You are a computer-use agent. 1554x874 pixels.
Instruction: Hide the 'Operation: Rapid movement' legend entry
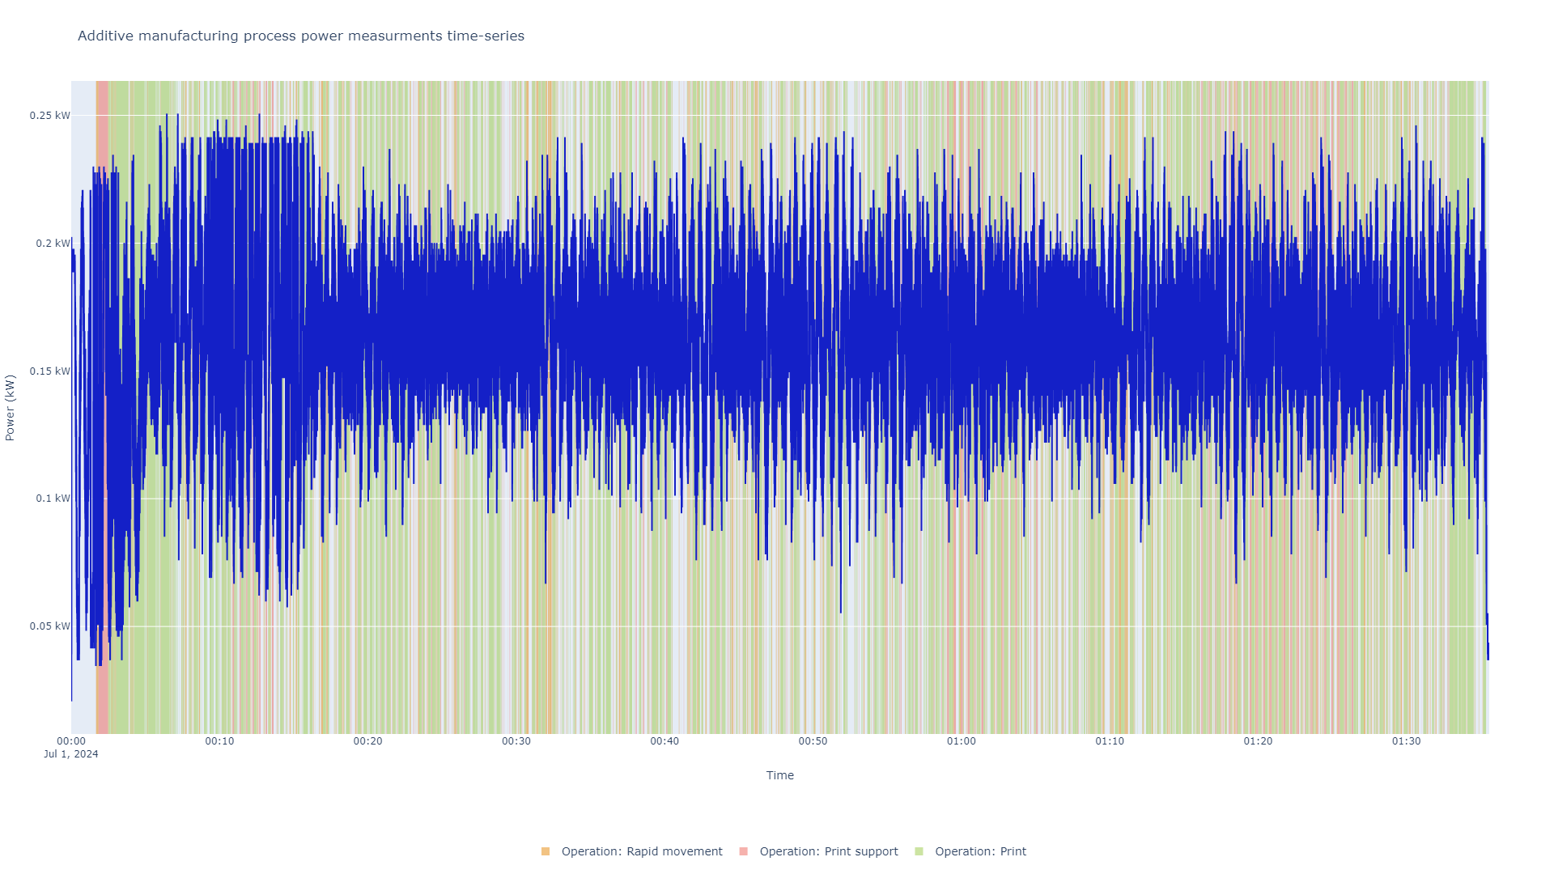pyautogui.click(x=641, y=851)
